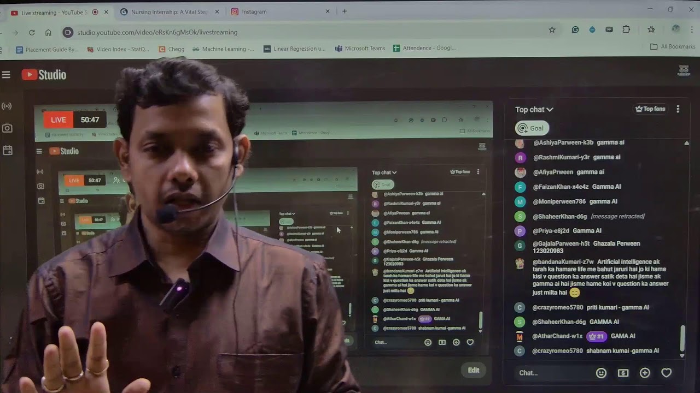The image size is (700, 393).
Task: Open the Linear Regression bookmark
Action: pos(294,49)
